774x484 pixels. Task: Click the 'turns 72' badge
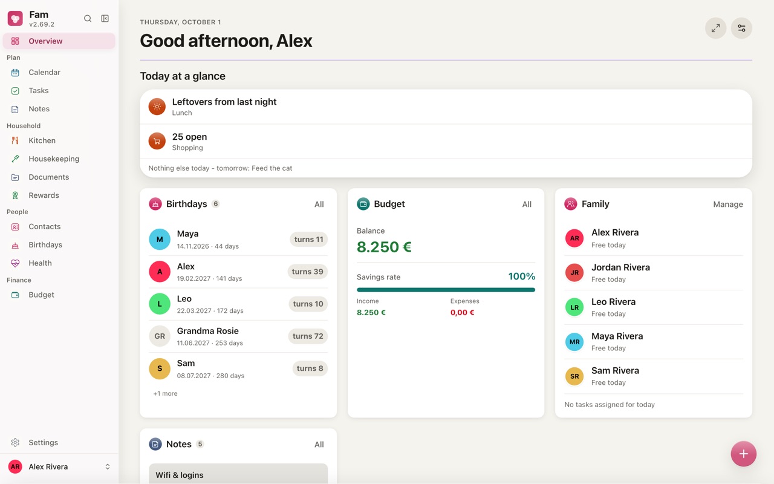[308, 336]
